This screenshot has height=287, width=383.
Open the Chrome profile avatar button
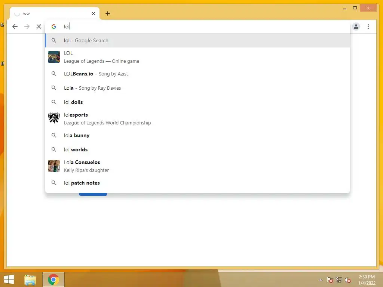pos(356,27)
